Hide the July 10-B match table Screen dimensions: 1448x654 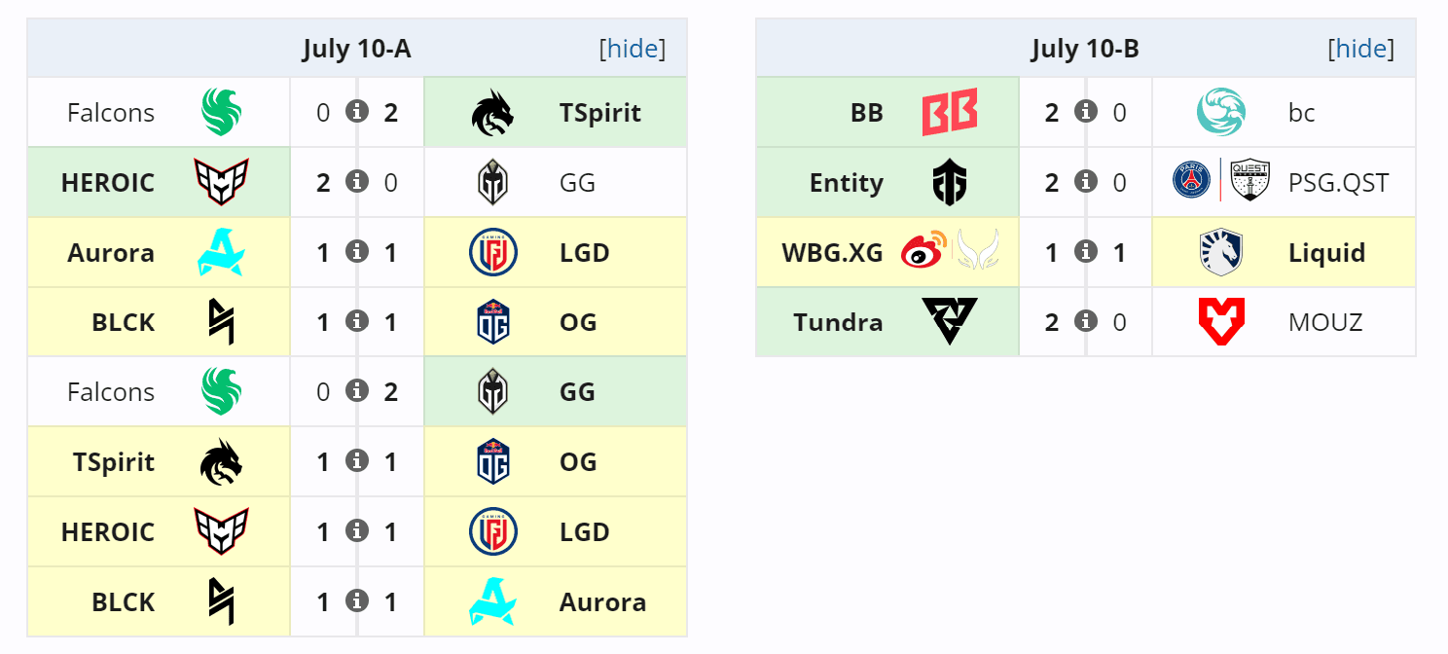tap(1361, 48)
